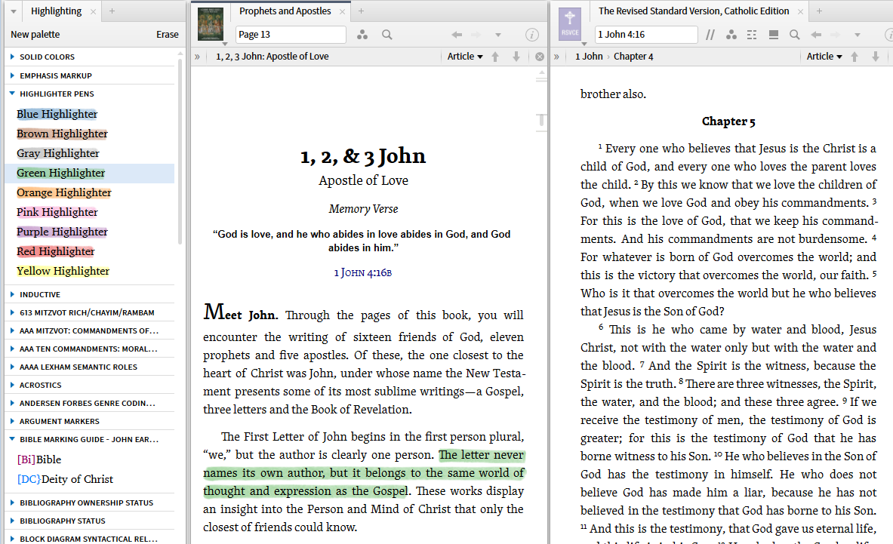Pick the Pink Highlighter
Screen dimensions: 893x544
(x=57, y=212)
